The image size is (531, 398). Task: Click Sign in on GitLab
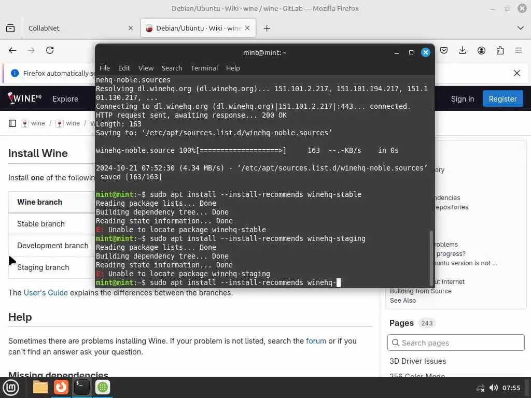(x=462, y=99)
